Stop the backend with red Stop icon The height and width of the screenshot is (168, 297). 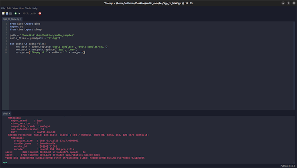(40, 14)
